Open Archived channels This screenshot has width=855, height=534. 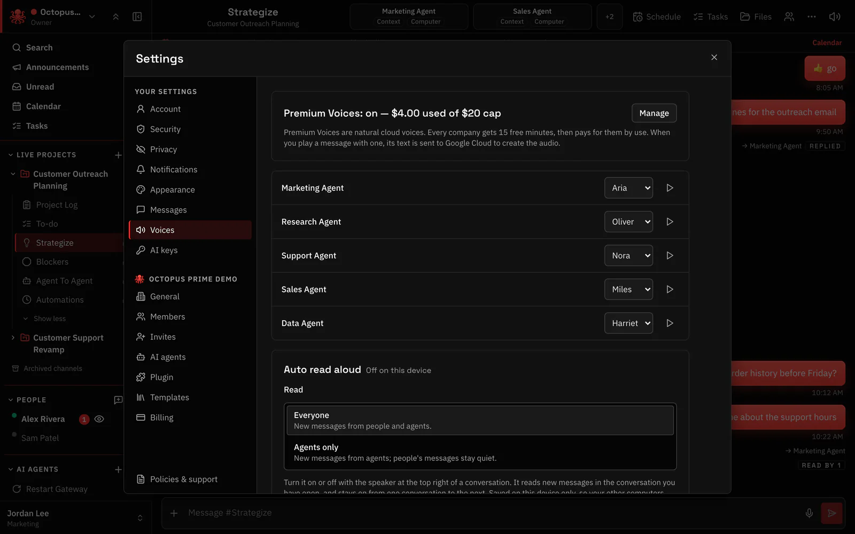coord(52,368)
